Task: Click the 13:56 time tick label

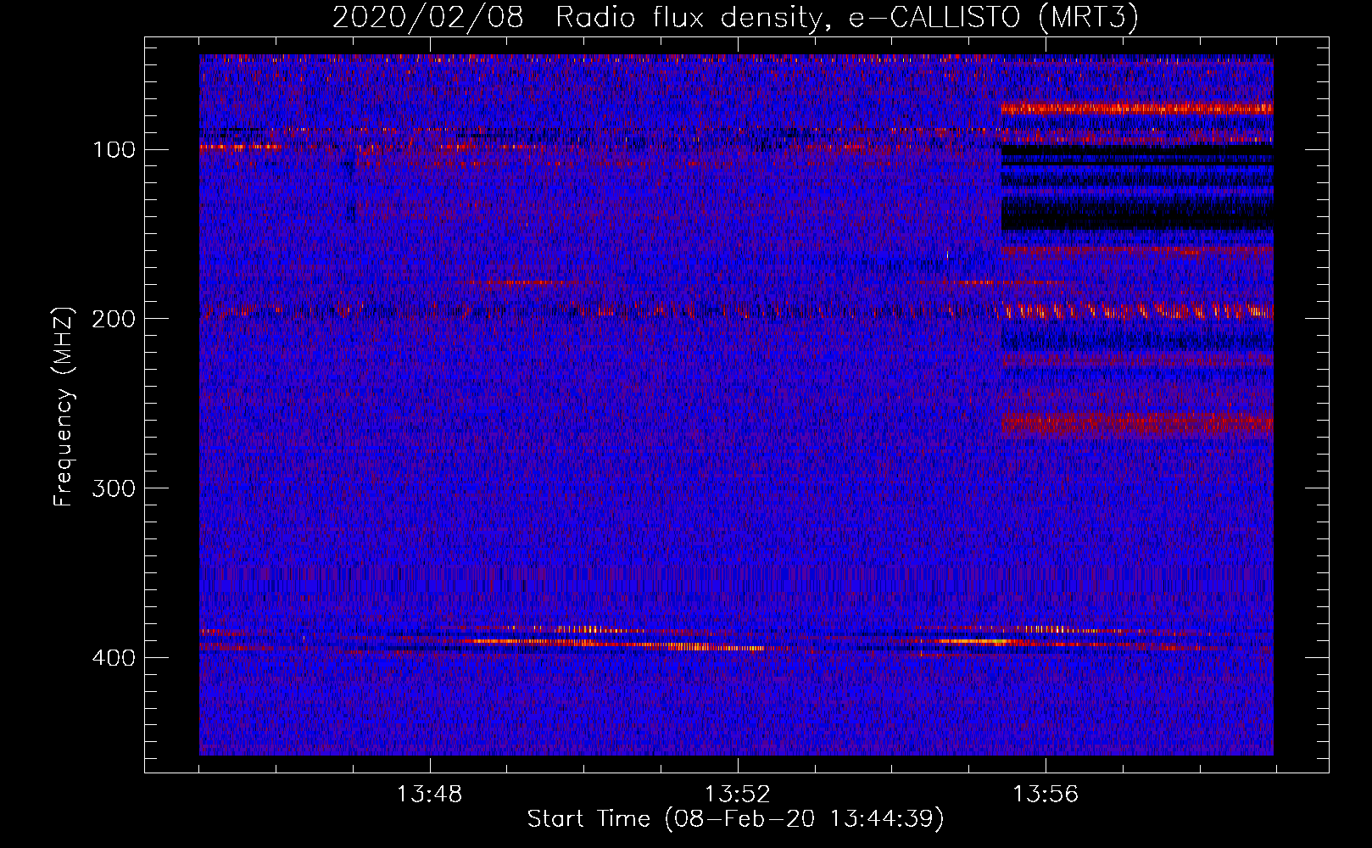Action: pyautogui.click(x=1046, y=795)
